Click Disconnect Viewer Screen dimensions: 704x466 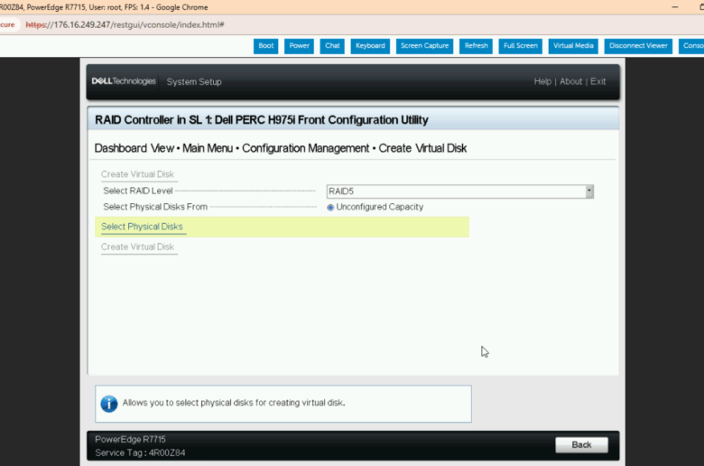tap(638, 46)
